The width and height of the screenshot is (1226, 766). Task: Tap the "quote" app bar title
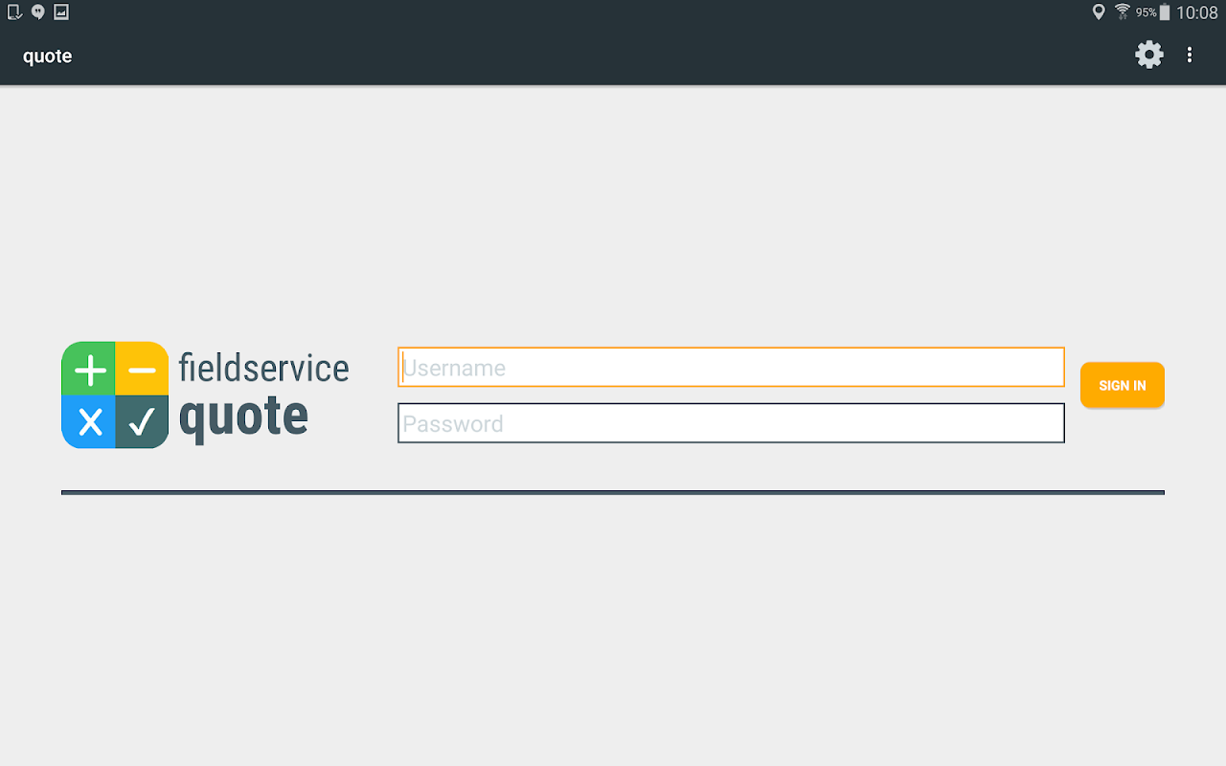point(48,56)
